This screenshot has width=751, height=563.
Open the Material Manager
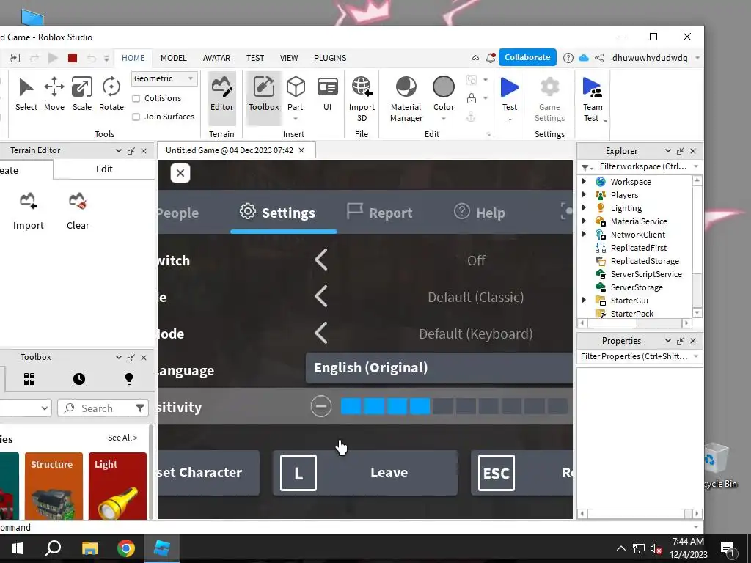406,99
